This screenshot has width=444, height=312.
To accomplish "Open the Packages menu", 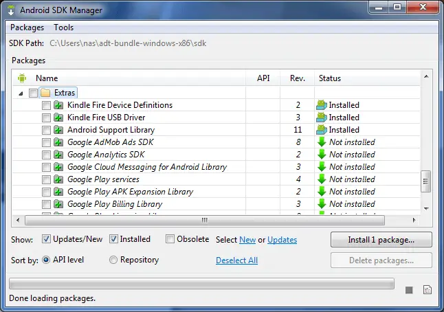I will [27, 27].
